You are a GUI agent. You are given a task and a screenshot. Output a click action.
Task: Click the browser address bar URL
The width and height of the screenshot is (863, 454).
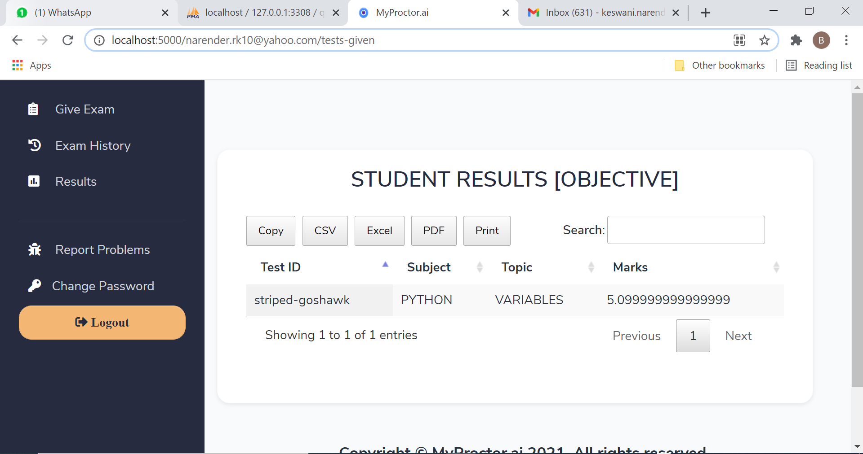[x=243, y=40]
